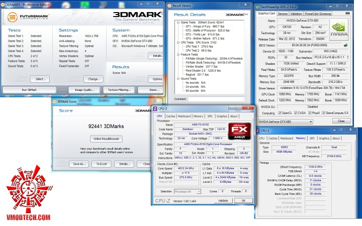
Task: Toggle the CUDA checkbox in GPU-Z
Action: point(296,113)
